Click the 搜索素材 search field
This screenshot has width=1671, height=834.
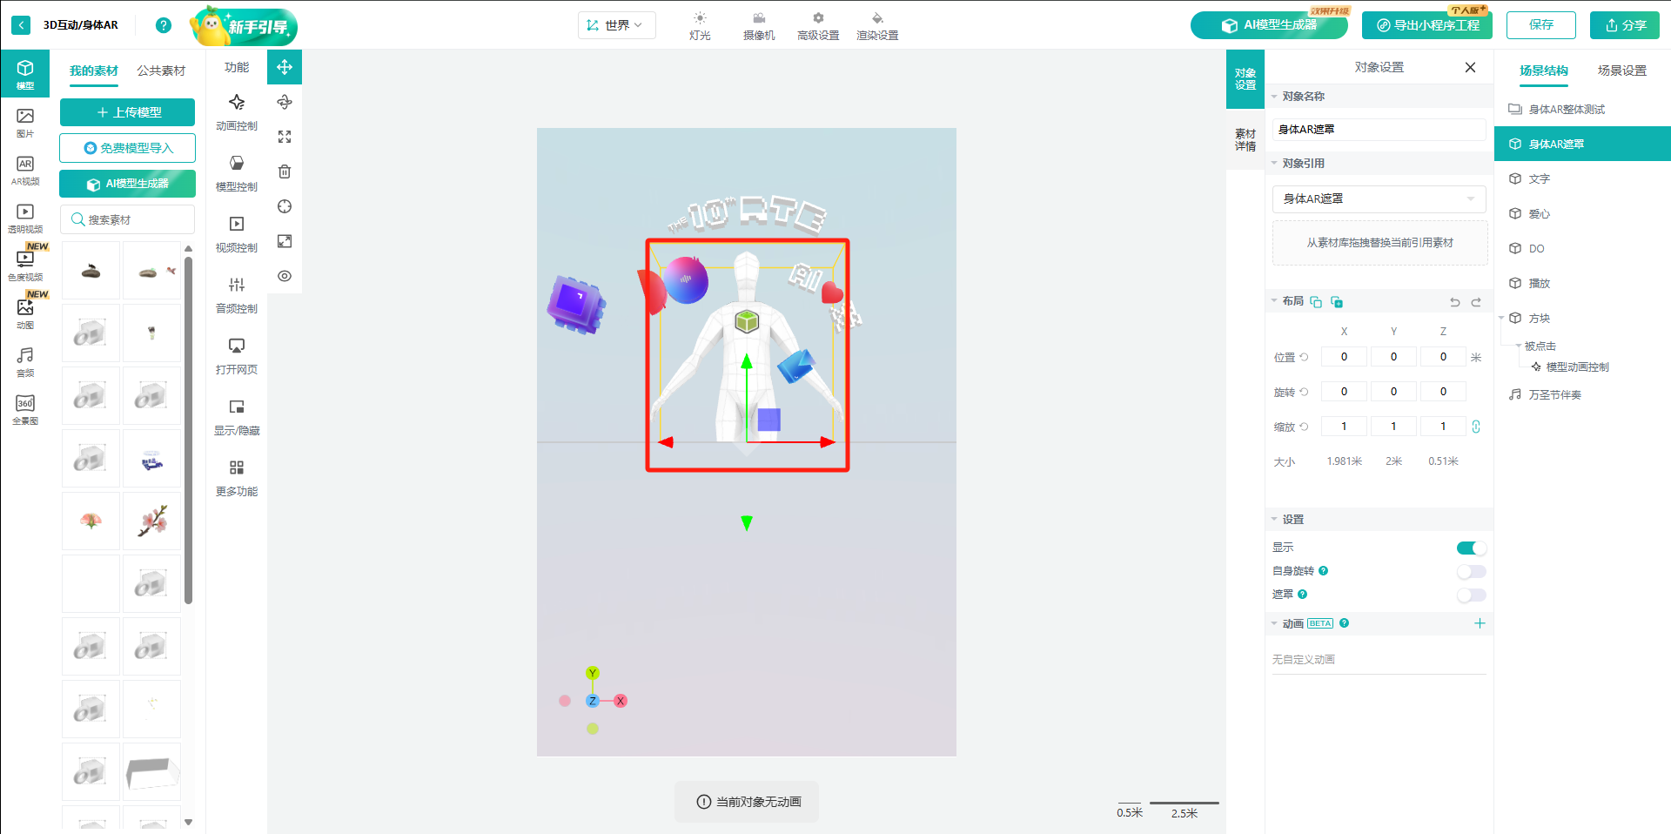(128, 219)
